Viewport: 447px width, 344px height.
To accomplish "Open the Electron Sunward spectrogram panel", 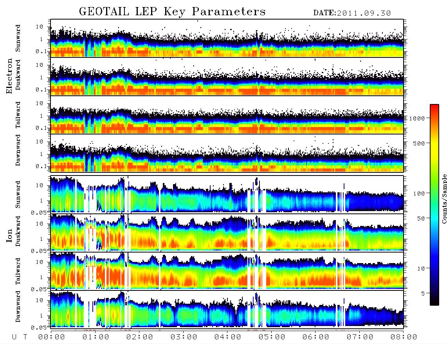I will point(227,38).
